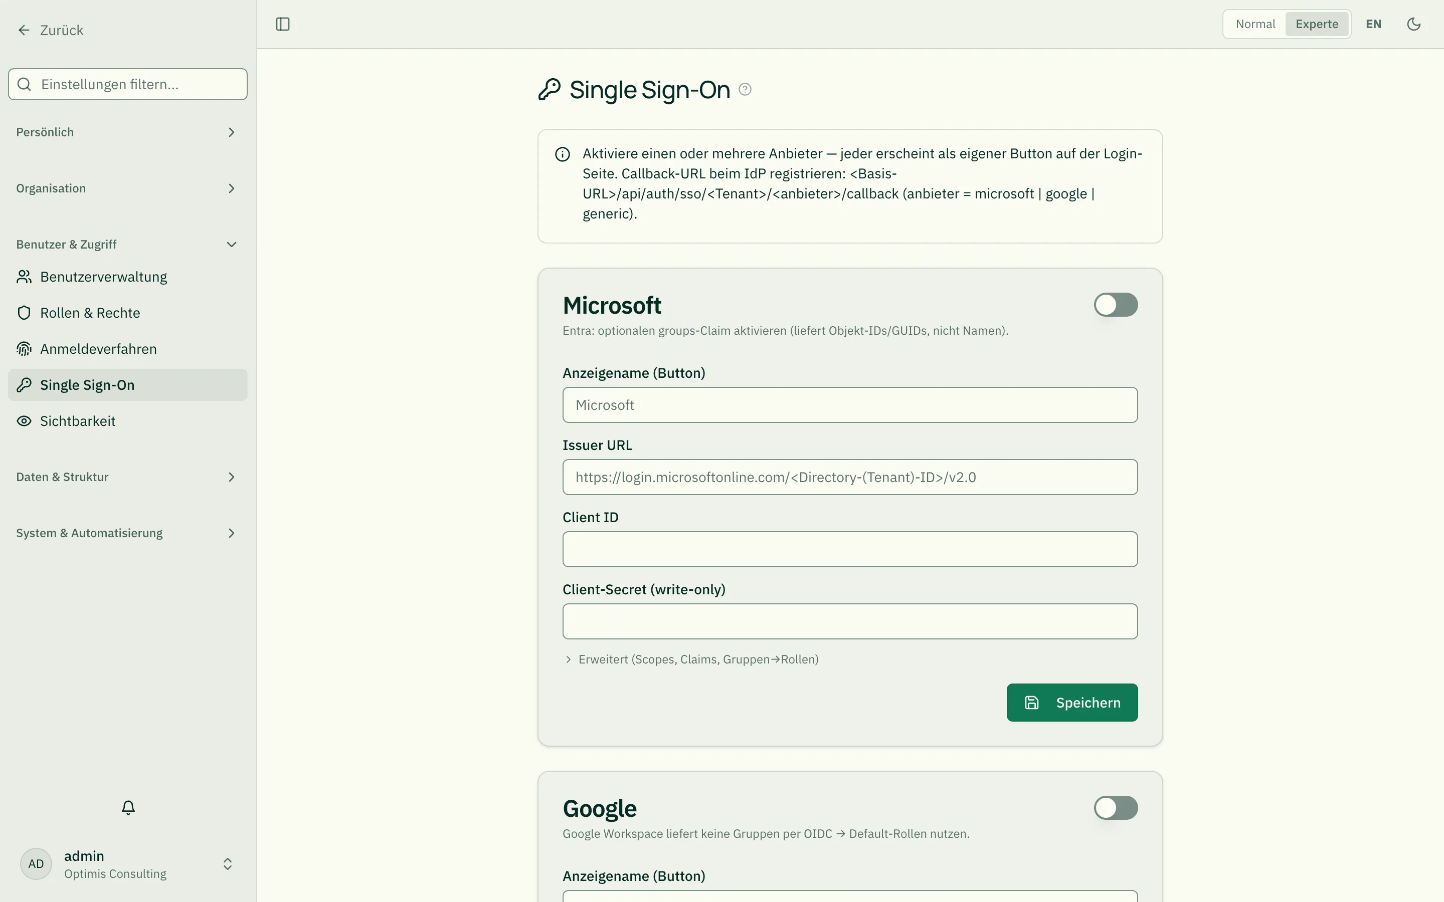Image resolution: width=1444 pixels, height=902 pixels.
Task: Expand the Persönlich section
Action: pyautogui.click(x=128, y=132)
